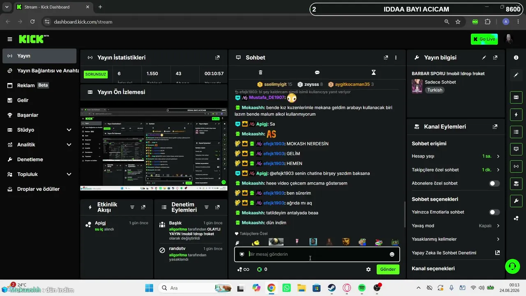The height and width of the screenshot is (296, 526).
Task: Open Spotify from the taskbar
Action: pyautogui.click(x=362, y=288)
